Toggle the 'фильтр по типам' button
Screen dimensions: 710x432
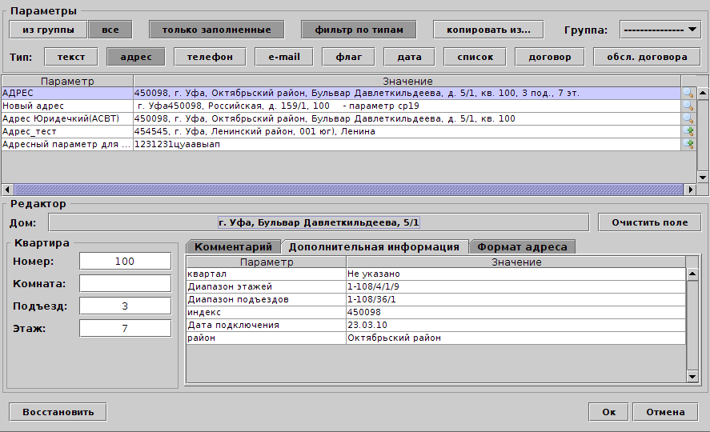coord(359,30)
